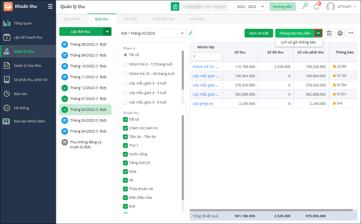Click the printer icon
The image size is (361, 224).
click(340, 33)
